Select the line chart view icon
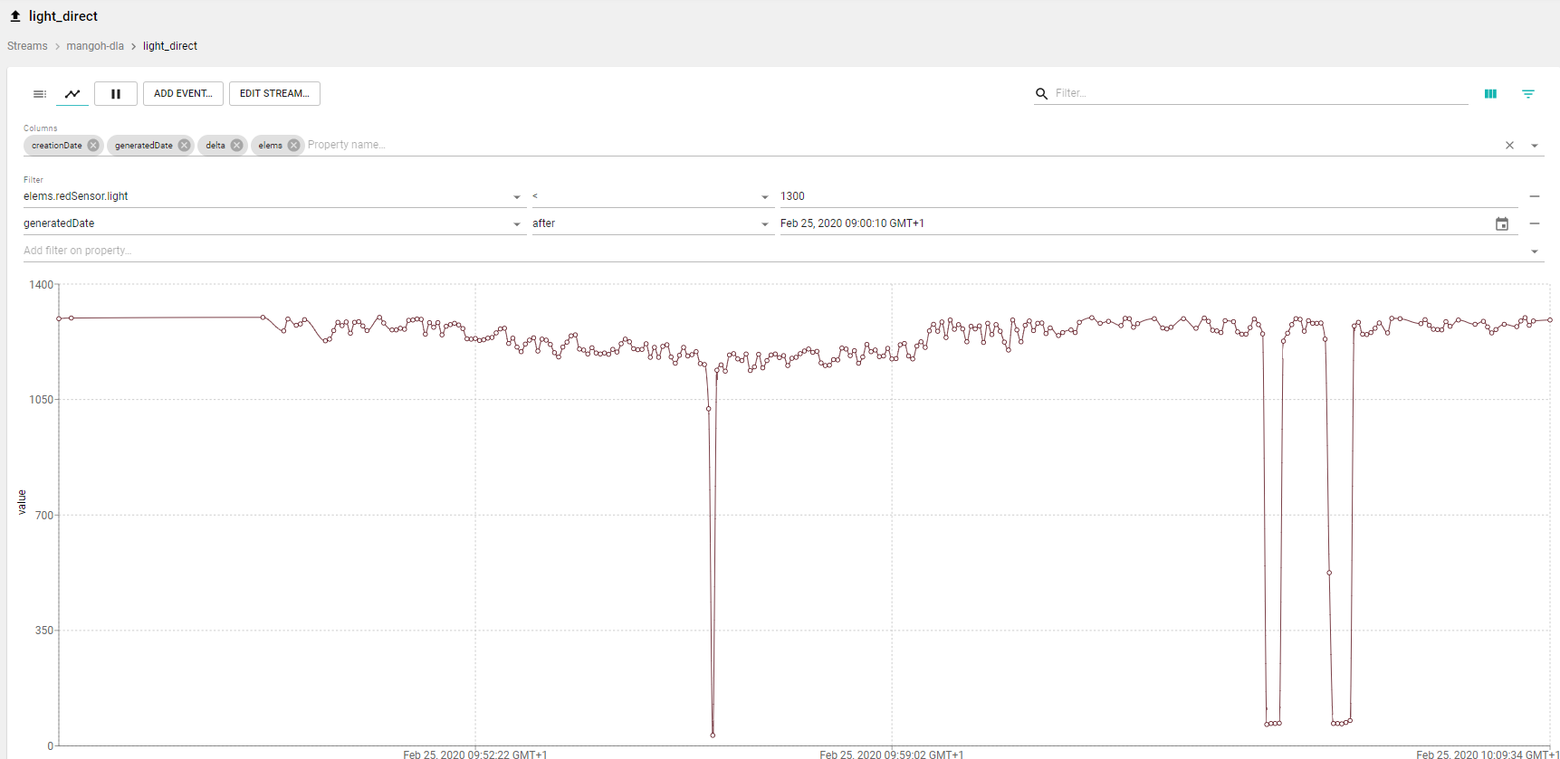The width and height of the screenshot is (1560, 759). (x=72, y=94)
